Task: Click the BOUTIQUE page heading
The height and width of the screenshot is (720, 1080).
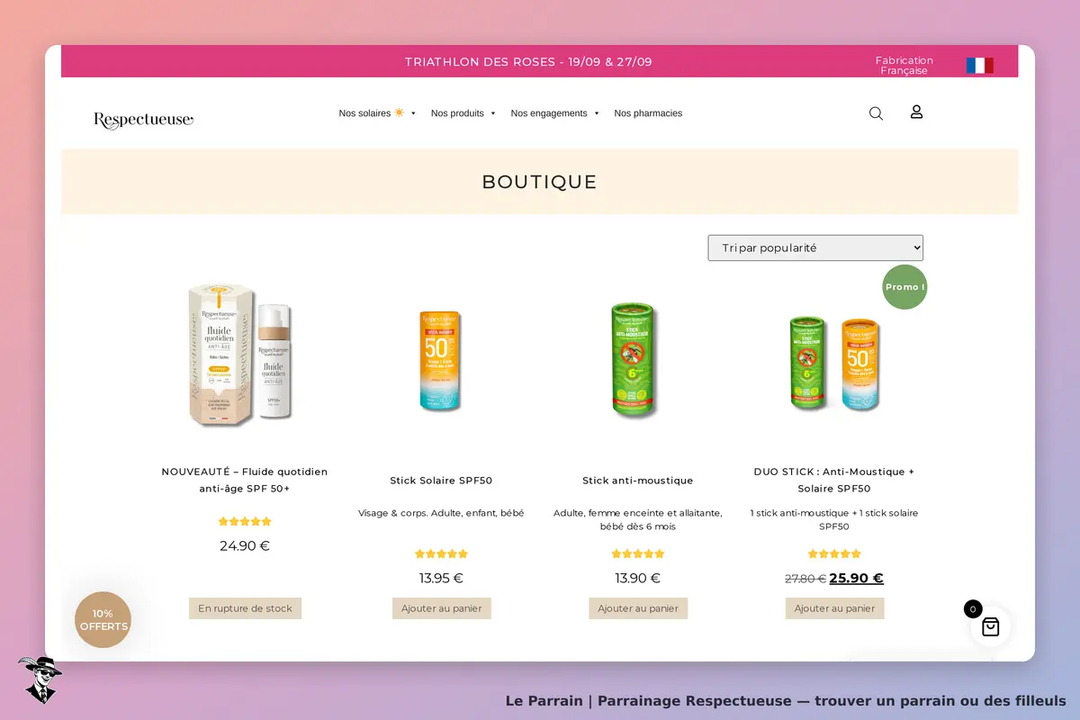Action: [539, 182]
